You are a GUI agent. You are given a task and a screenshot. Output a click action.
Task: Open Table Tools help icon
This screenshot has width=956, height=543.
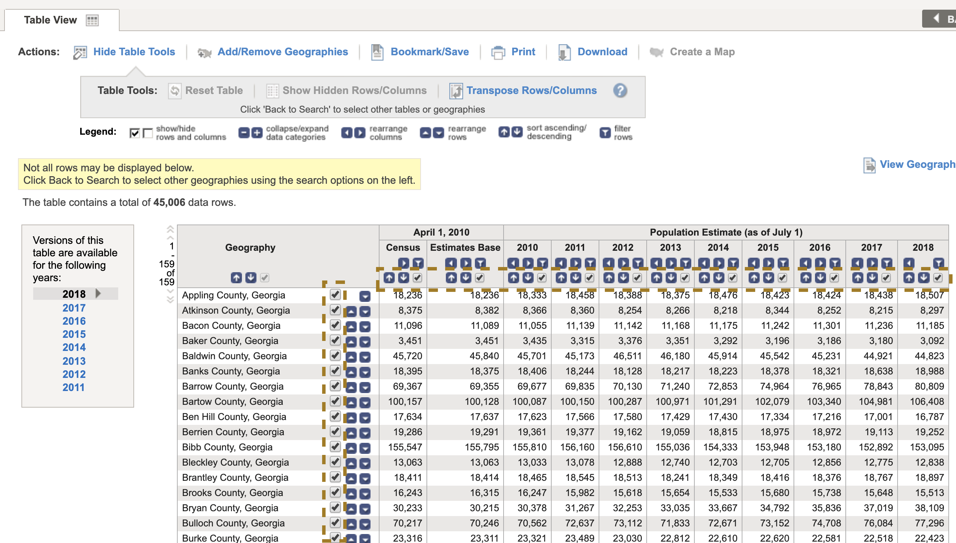click(x=620, y=90)
